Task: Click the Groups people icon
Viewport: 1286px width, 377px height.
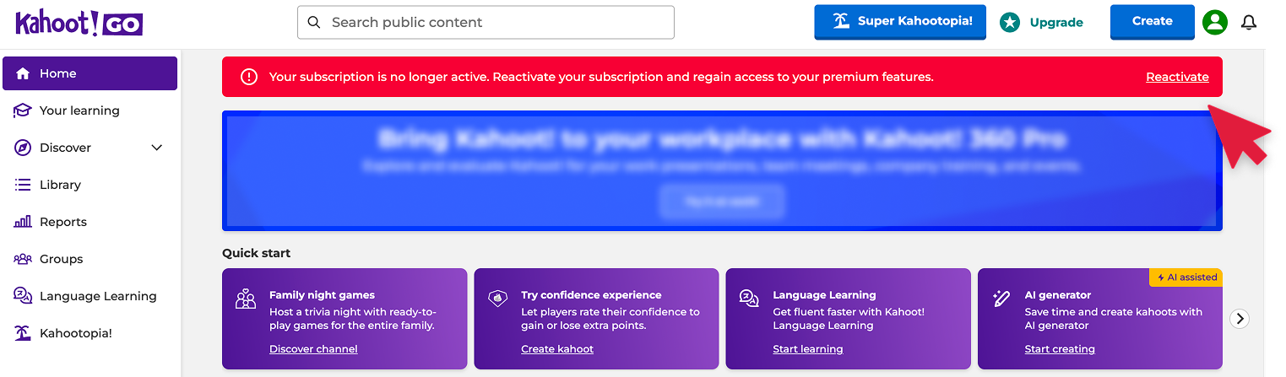Action: click(x=23, y=259)
